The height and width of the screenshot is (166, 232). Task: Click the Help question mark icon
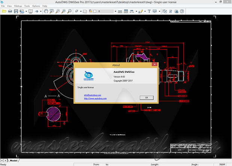pos(182,11)
